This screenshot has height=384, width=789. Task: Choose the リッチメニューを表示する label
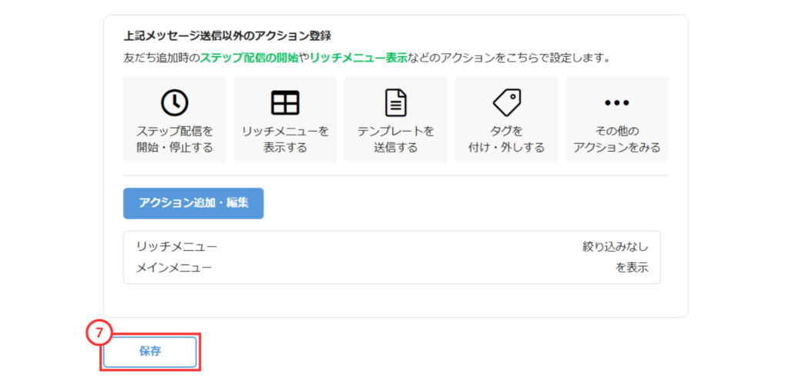(285, 139)
